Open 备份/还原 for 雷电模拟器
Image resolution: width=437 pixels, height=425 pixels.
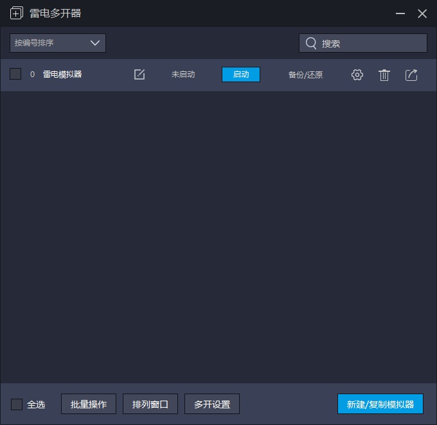coord(305,74)
